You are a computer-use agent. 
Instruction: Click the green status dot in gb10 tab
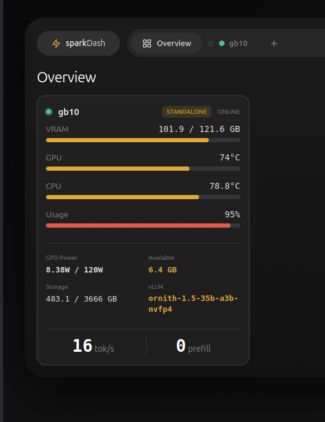coord(222,44)
